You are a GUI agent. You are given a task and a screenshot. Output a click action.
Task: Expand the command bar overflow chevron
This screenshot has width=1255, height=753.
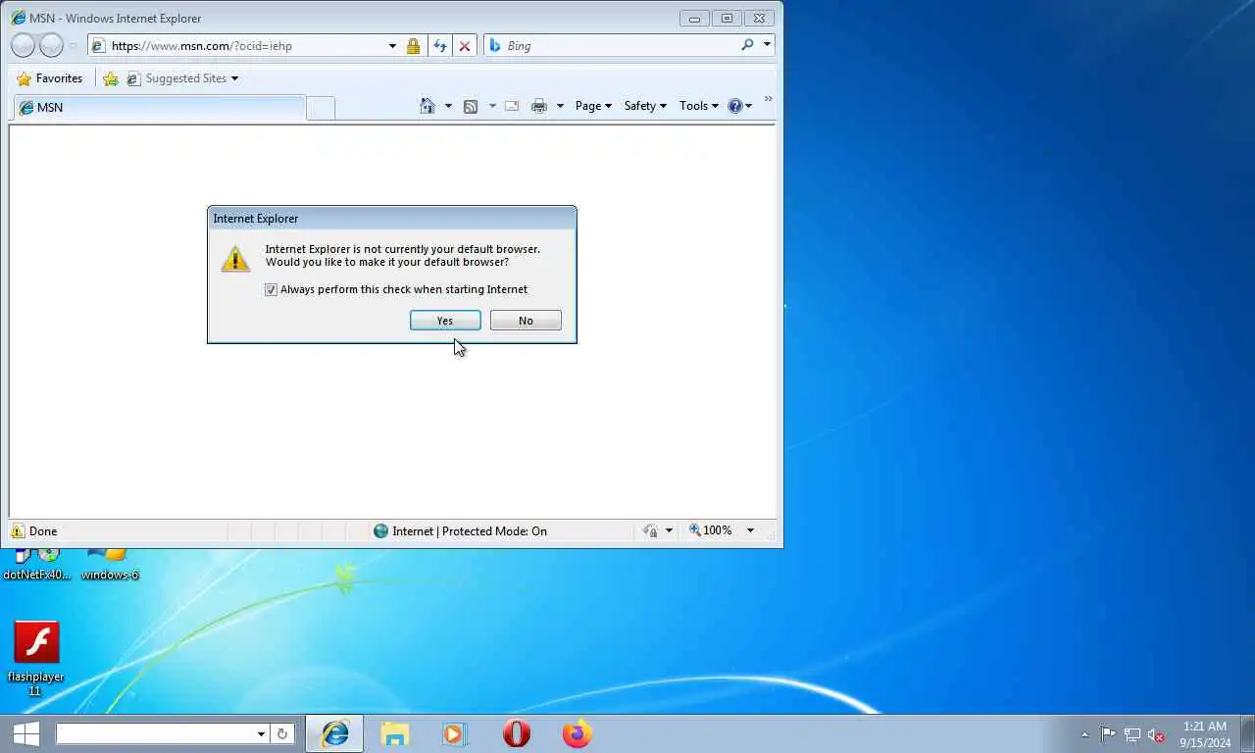click(768, 100)
